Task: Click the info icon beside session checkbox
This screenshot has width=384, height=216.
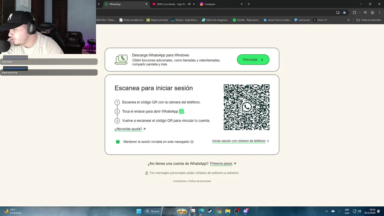Action: pos(192,142)
